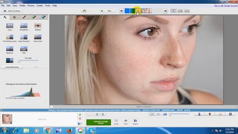Open Chrome from the taskbar
This screenshot has height=134, width=238.
click(48, 131)
